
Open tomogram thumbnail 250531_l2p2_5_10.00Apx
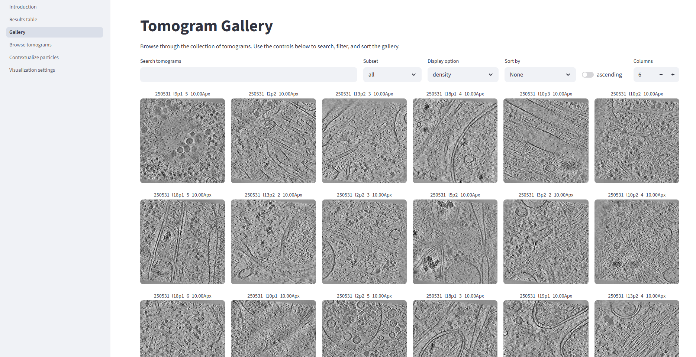pos(364,329)
